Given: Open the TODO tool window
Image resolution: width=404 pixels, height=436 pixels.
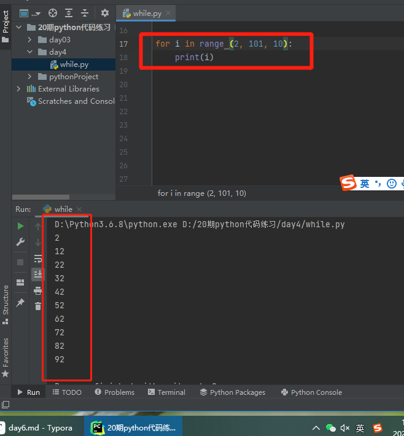Looking at the screenshot, I should (x=67, y=392).
